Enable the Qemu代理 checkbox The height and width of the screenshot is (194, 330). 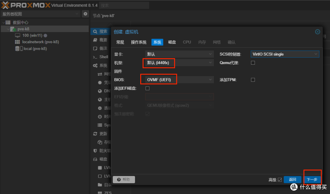tap(253, 63)
